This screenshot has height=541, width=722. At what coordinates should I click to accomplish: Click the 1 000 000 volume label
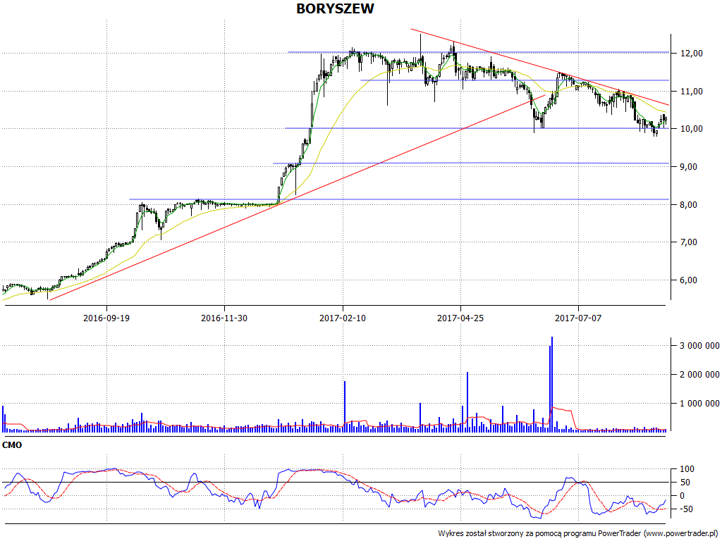[700, 404]
